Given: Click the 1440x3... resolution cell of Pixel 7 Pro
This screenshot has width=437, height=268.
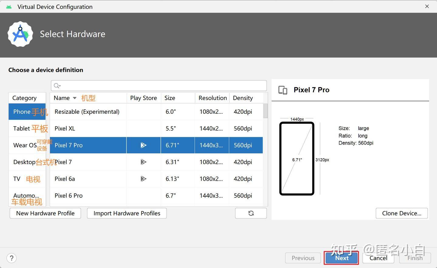Looking at the screenshot, I should pyautogui.click(x=212, y=145).
